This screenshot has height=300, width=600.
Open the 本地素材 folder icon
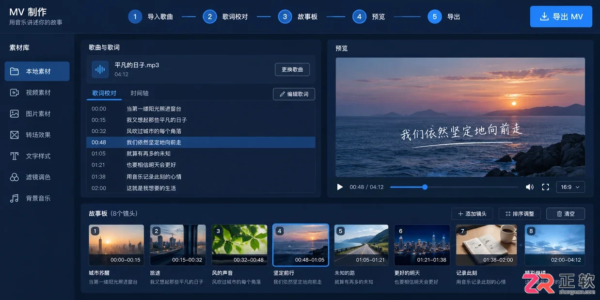tap(15, 71)
